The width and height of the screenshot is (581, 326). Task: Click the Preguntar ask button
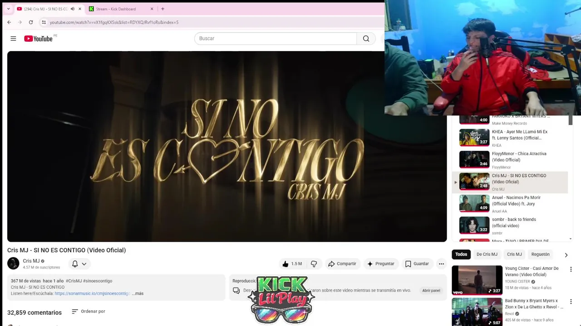coord(381,264)
